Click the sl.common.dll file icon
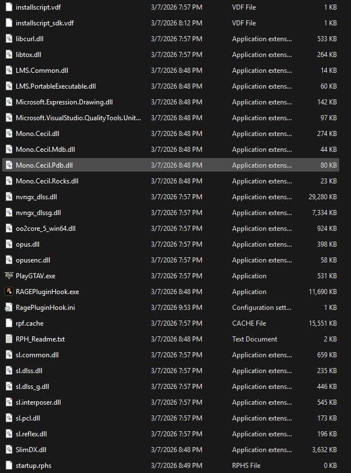Image resolution: width=351 pixels, height=473 pixels. click(9, 354)
